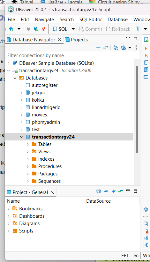Expand the phpmyadmin database
Viewport: 150px width, 262px height.
[x=21, y=122]
